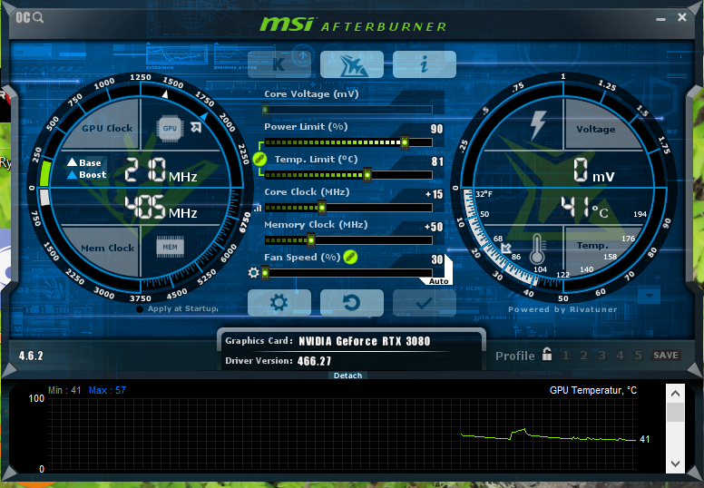
Task: Click the 405 MHz memory clock readout
Action: (161, 208)
